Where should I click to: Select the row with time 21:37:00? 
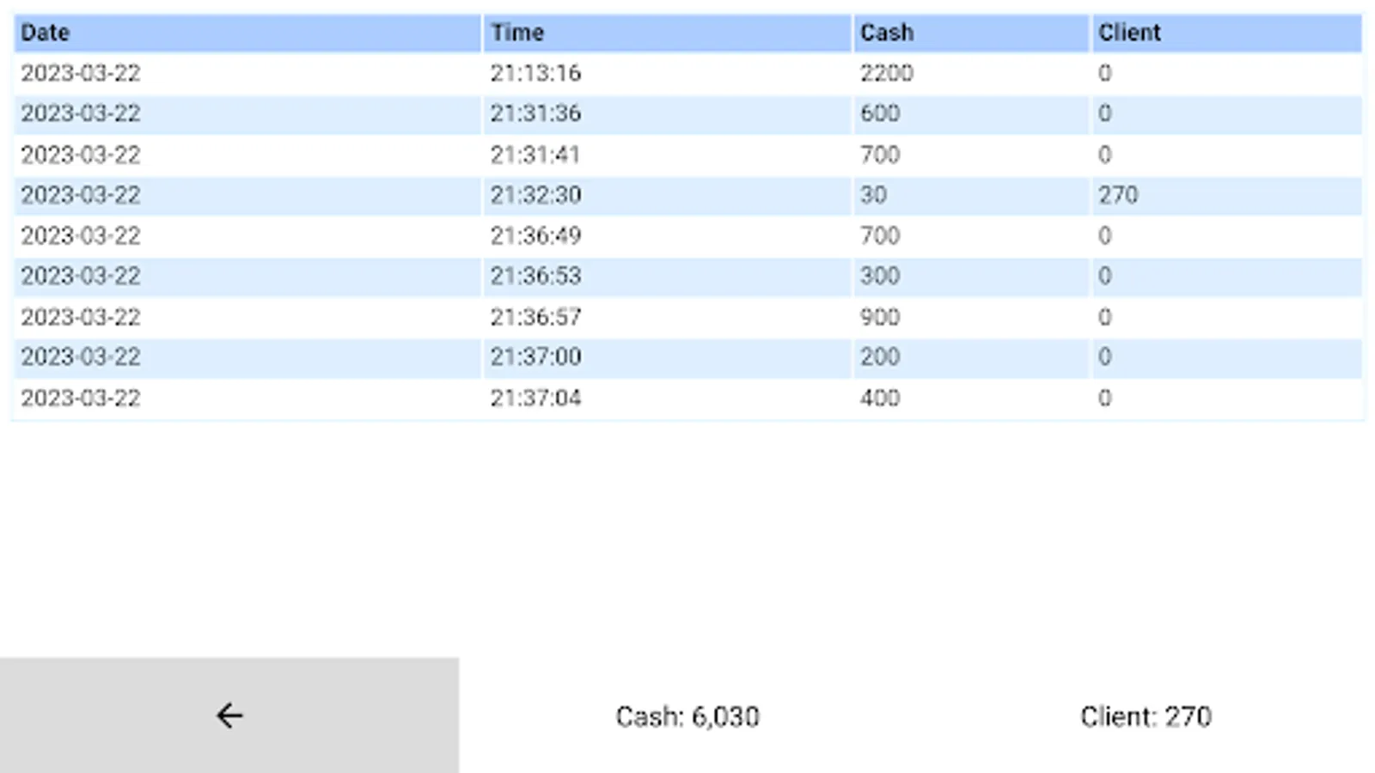point(535,356)
